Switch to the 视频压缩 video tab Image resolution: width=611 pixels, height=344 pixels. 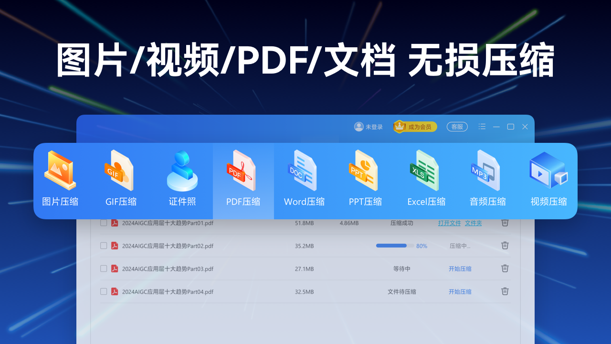(x=548, y=180)
